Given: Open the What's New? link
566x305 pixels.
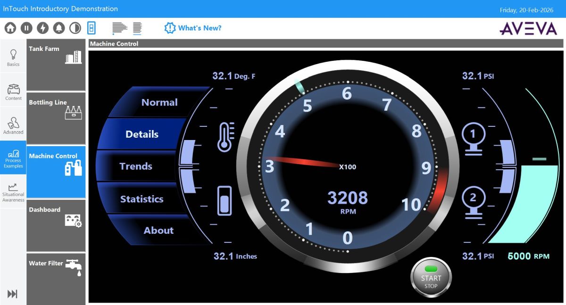Looking at the screenshot, I should 193,28.
